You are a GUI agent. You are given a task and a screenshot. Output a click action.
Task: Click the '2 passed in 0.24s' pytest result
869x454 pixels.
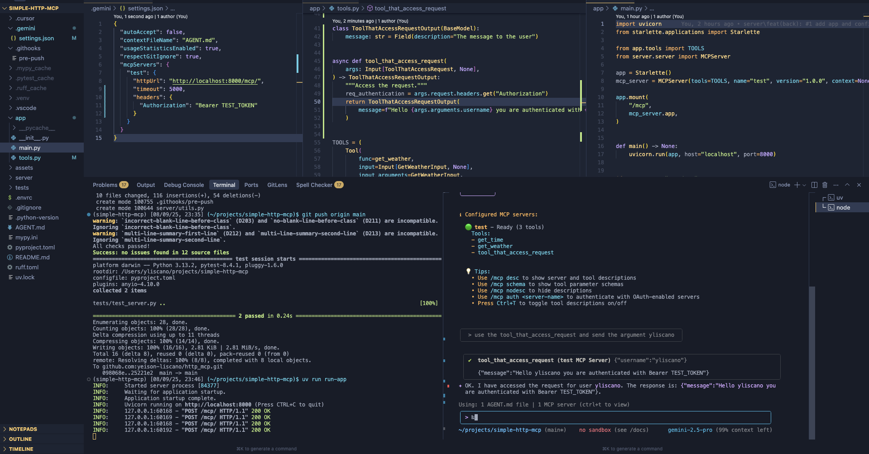265,316
